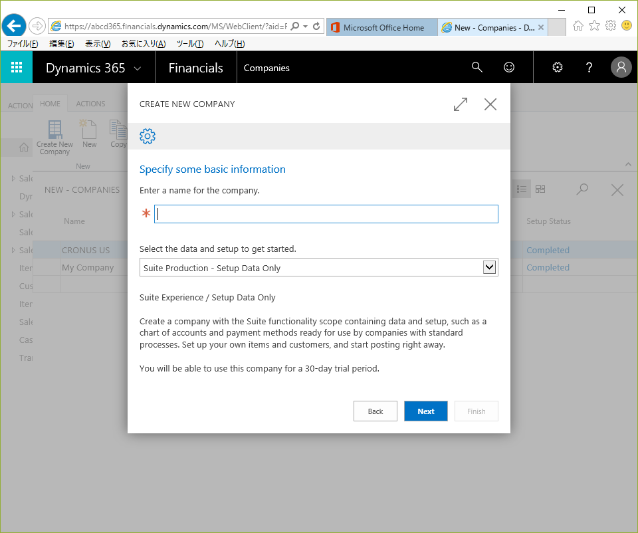Image resolution: width=638 pixels, height=533 pixels.
Task: Switch to the HOME ribbon tab
Action: coord(50,104)
